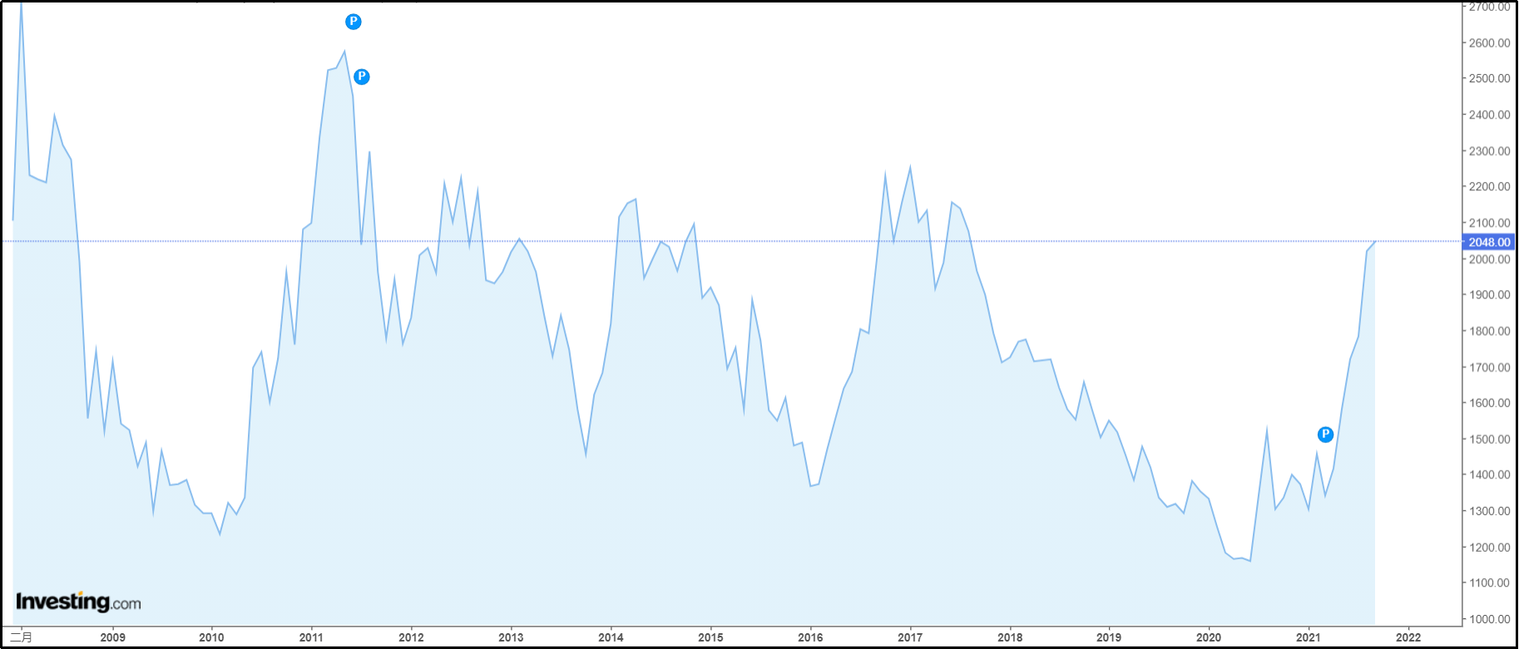Click the highlighted 2048.00 current price label
The image size is (1519, 649).
(x=1489, y=242)
